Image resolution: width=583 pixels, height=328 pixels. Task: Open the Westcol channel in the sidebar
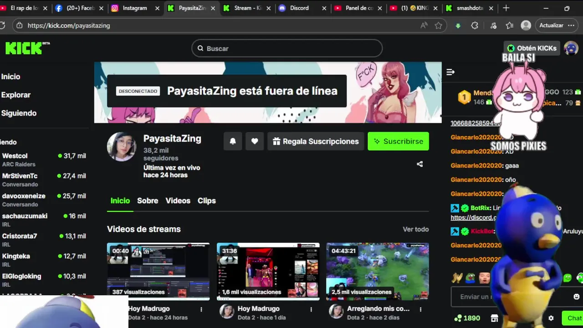pos(44,159)
